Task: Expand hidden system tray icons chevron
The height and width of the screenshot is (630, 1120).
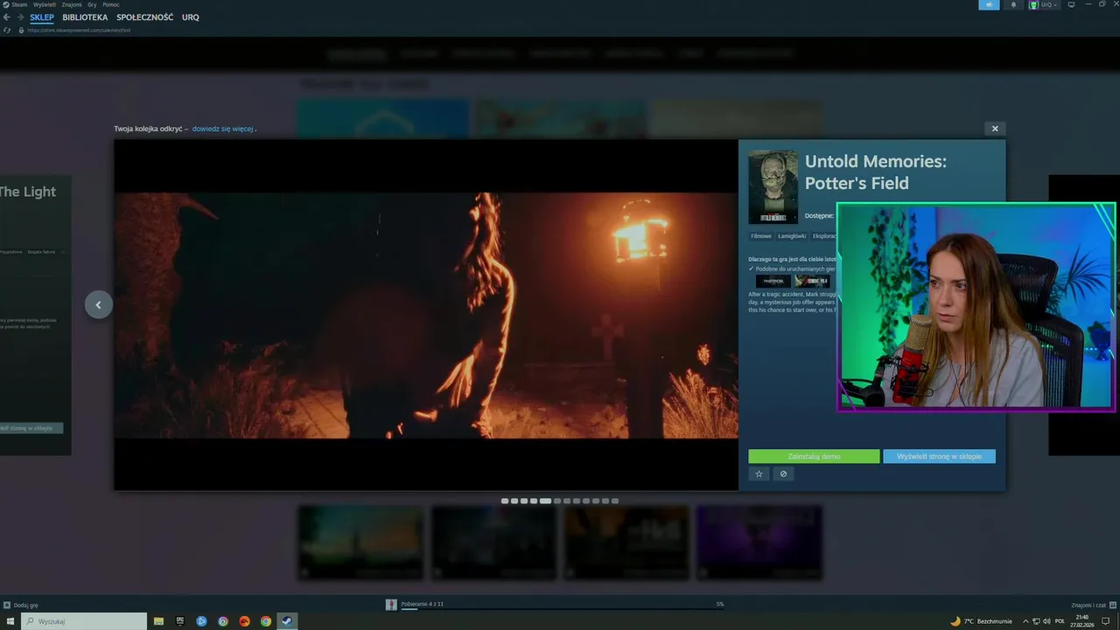Action: tap(1025, 621)
